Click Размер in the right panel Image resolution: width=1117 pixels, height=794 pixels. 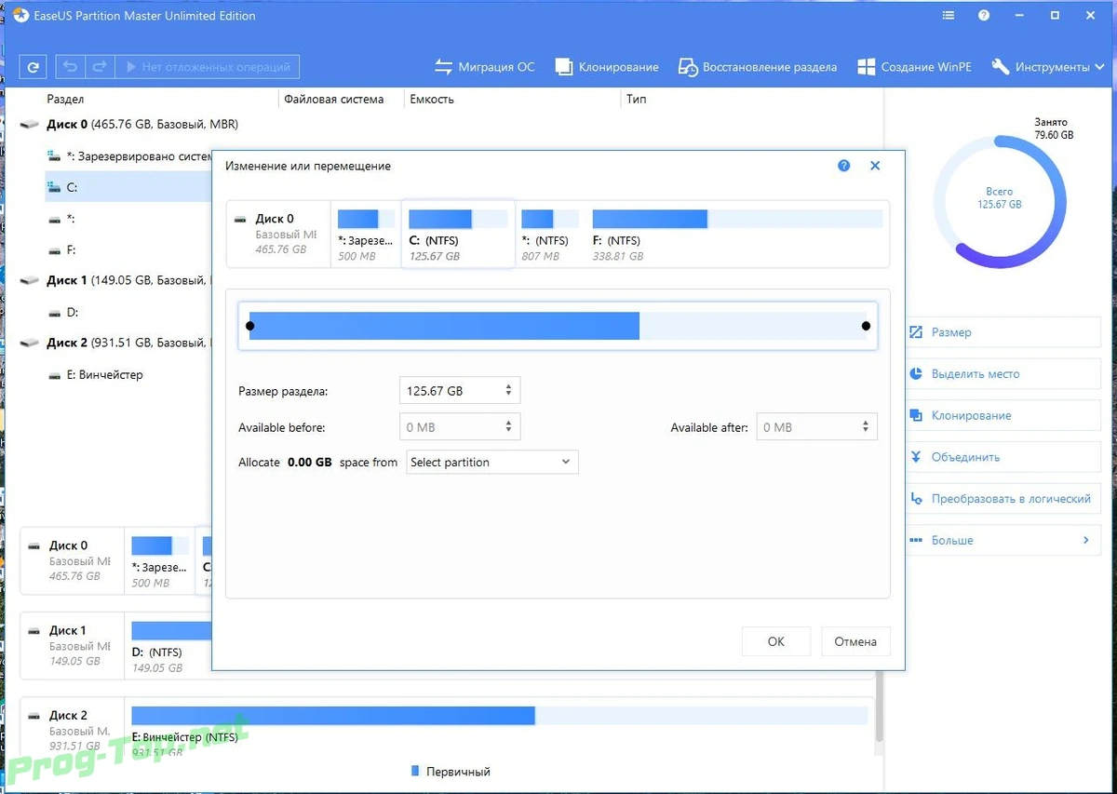point(1003,332)
